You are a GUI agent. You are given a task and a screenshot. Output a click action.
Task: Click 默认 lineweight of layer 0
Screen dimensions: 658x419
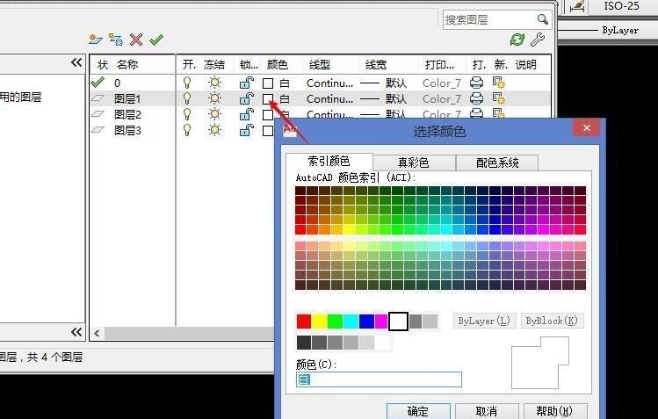[x=396, y=83]
